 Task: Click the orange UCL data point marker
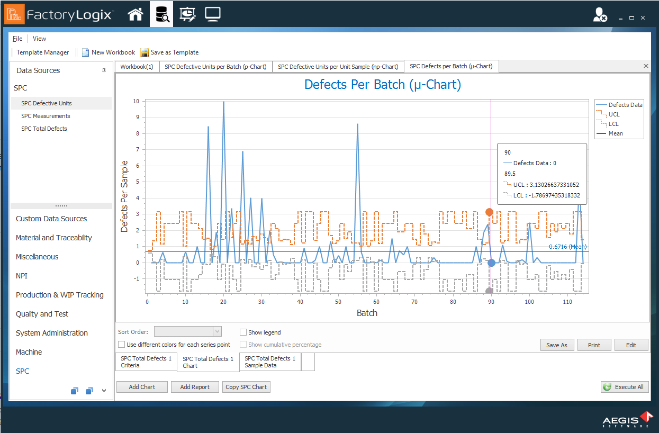pyautogui.click(x=489, y=212)
